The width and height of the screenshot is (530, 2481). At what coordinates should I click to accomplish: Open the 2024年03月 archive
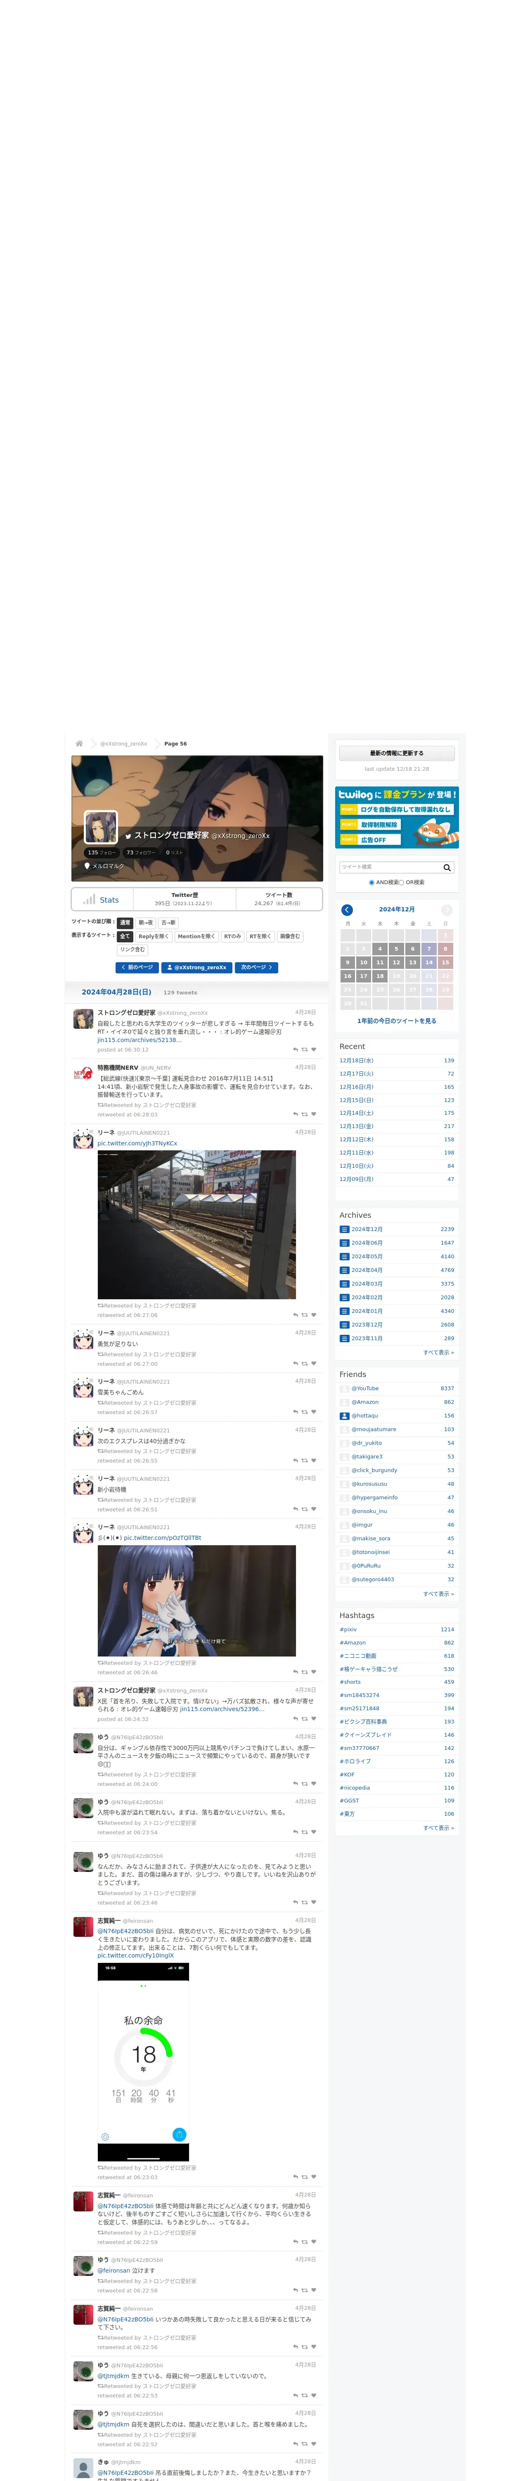coord(367,1284)
